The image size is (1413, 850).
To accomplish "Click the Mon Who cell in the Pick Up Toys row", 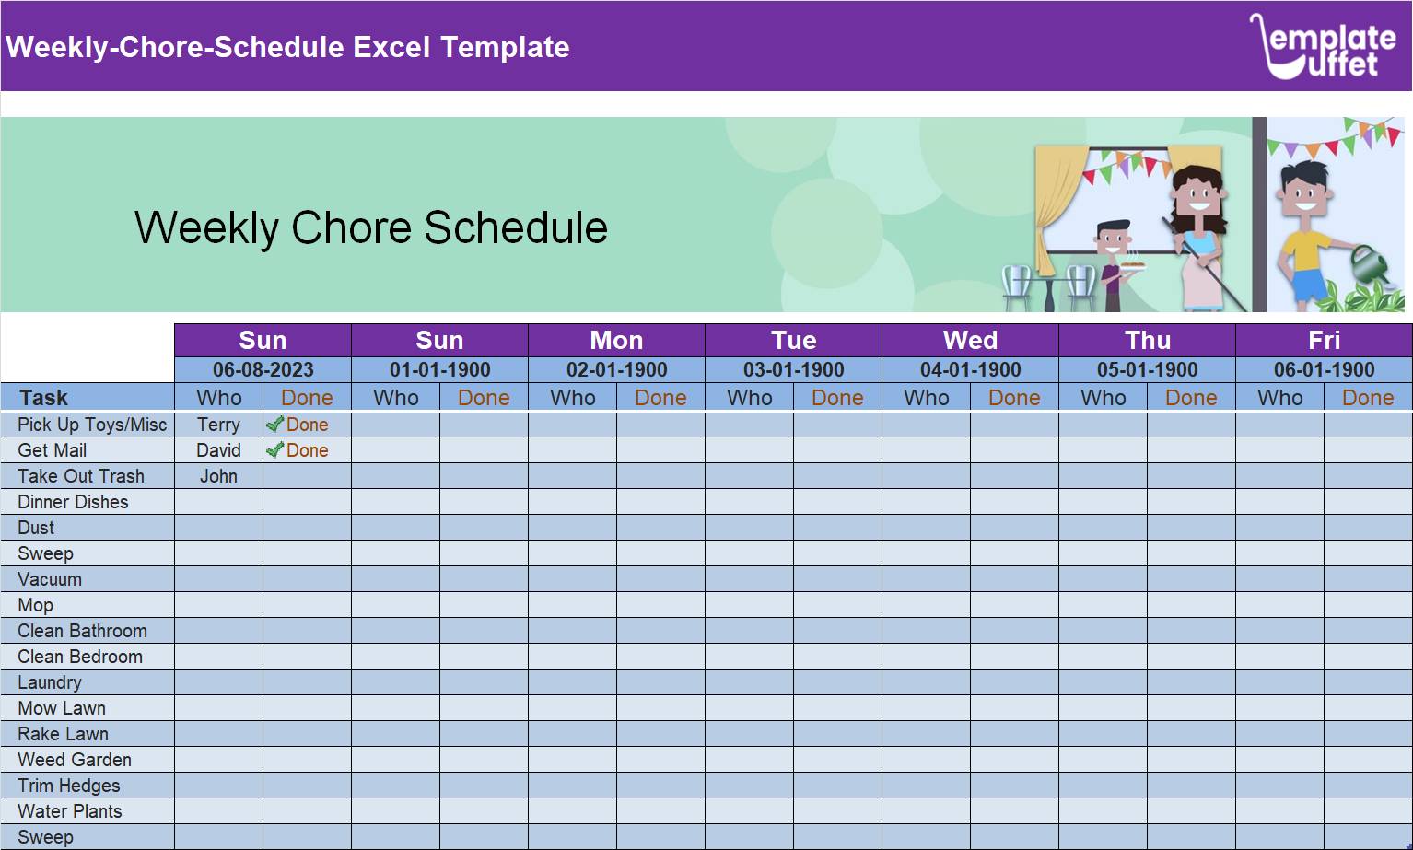I will [x=572, y=425].
